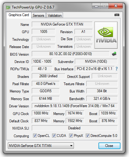
Task: Click the GPU-Z title bar app icon
Action: pyautogui.click(x=8, y=7)
